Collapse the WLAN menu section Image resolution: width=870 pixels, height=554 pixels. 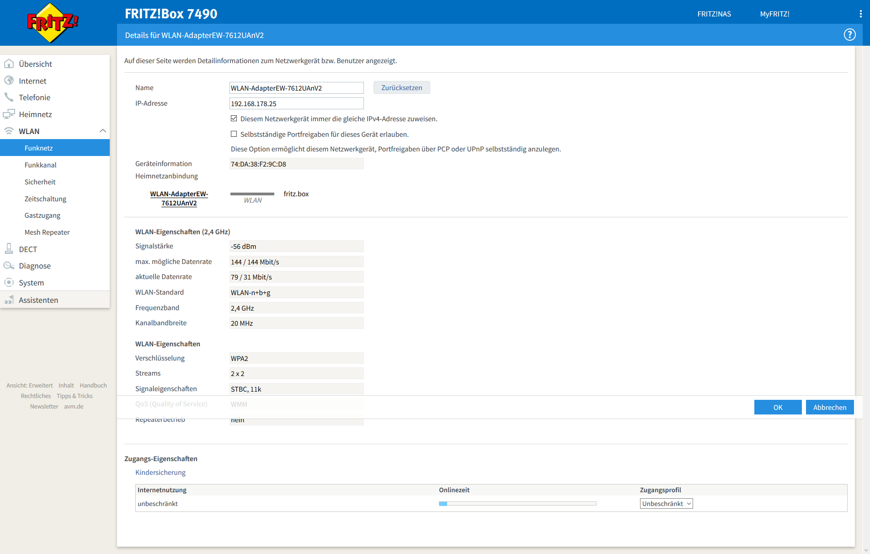103,131
